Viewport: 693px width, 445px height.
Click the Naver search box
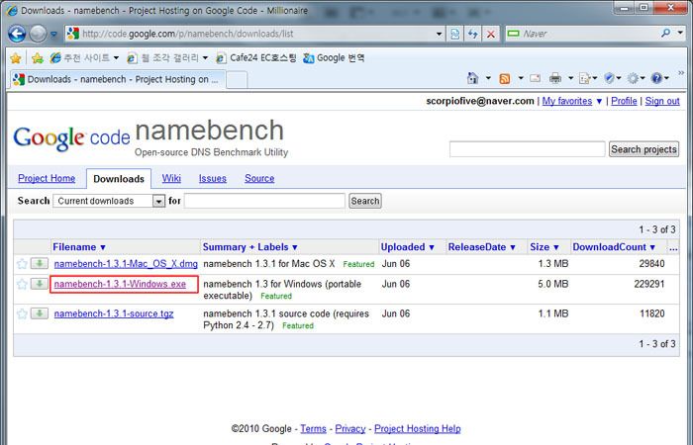581,34
